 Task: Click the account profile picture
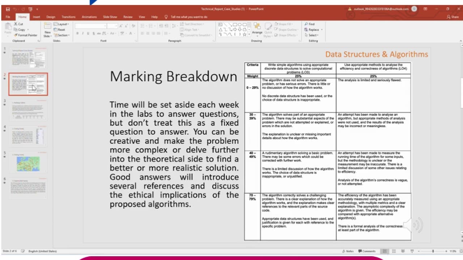(414, 9)
